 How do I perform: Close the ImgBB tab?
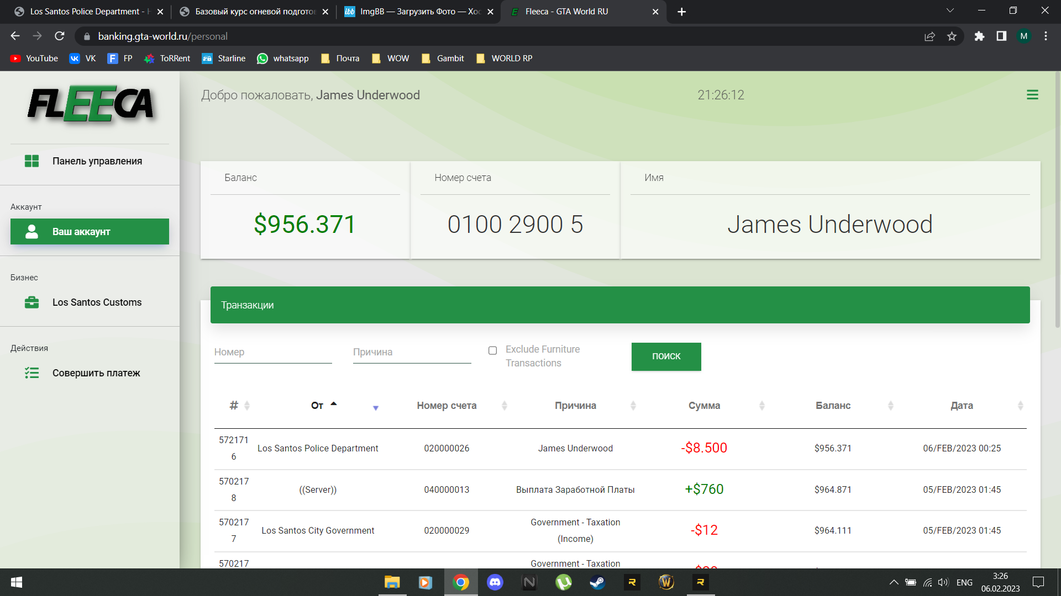pos(490,12)
